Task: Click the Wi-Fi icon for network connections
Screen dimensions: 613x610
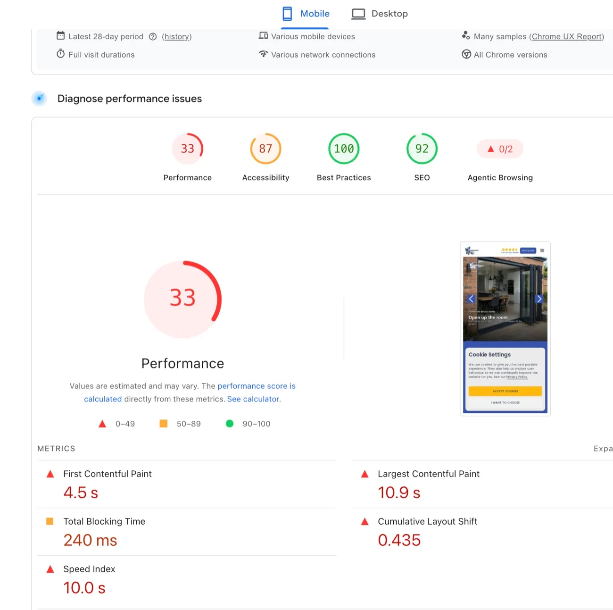Action: pyautogui.click(x=263, y=54)
